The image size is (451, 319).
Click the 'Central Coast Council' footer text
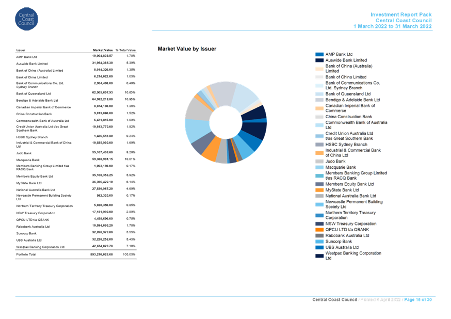(x=335, y=299)
